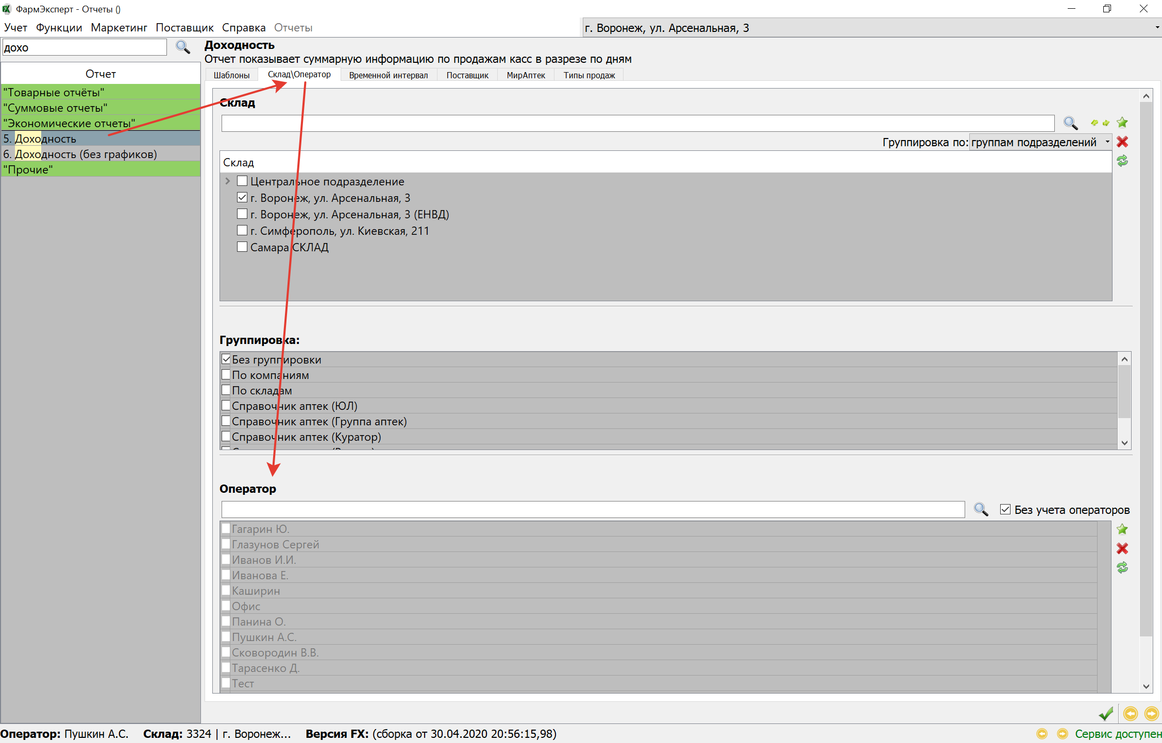Click the report search magnifier icon

pyautogui.click(x=182, y=47)
